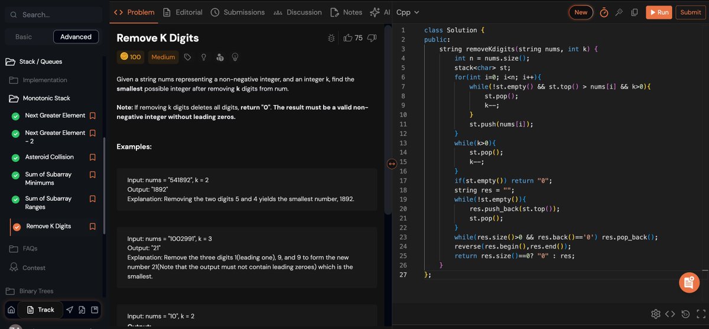Open the Editorial tab

coord(183,12)
